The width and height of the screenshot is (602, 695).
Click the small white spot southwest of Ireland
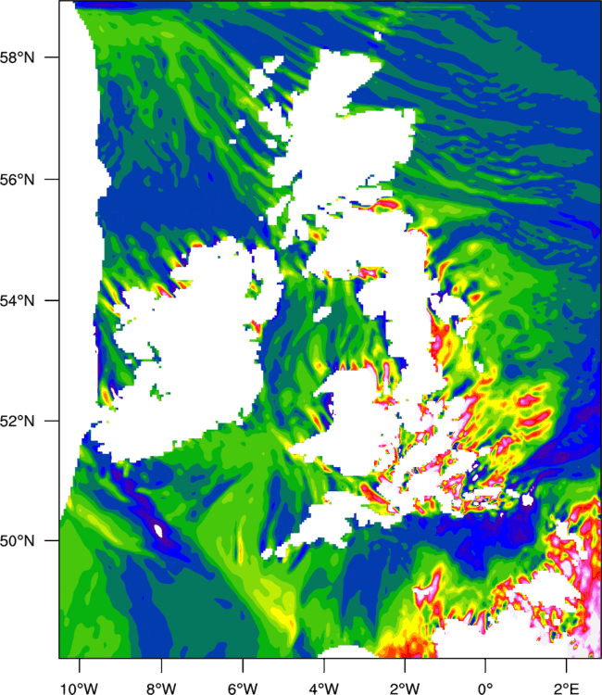pos(158,530)
